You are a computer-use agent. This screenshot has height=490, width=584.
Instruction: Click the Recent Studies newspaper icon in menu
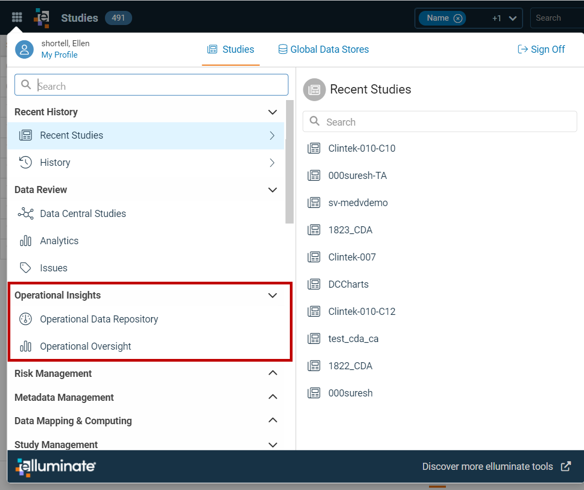26,135
